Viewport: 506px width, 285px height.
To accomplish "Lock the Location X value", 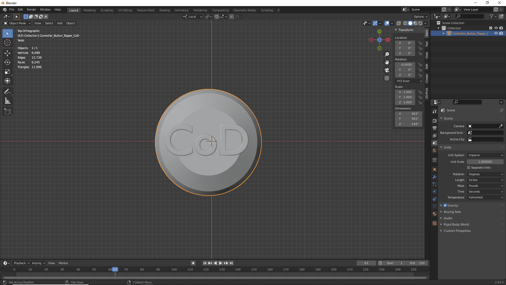I will [420, 43].
